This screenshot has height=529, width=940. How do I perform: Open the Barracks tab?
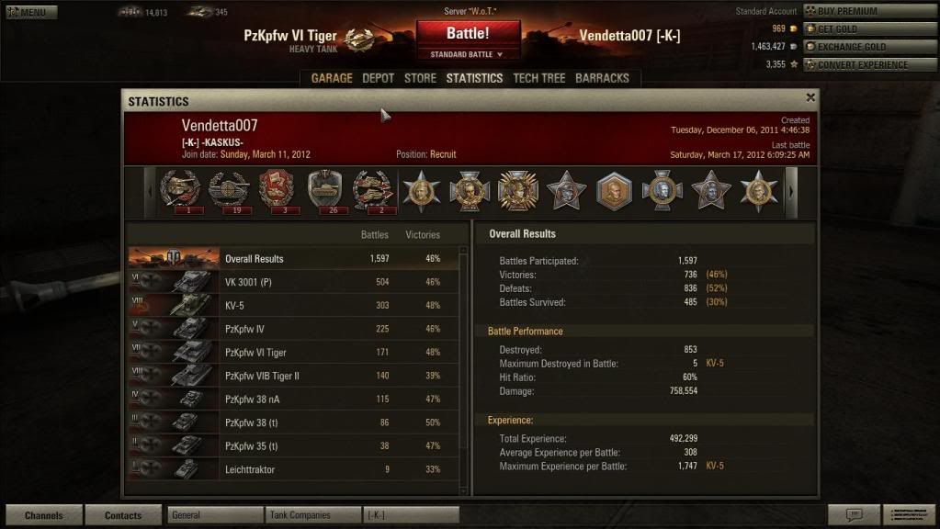coord(602,78)
